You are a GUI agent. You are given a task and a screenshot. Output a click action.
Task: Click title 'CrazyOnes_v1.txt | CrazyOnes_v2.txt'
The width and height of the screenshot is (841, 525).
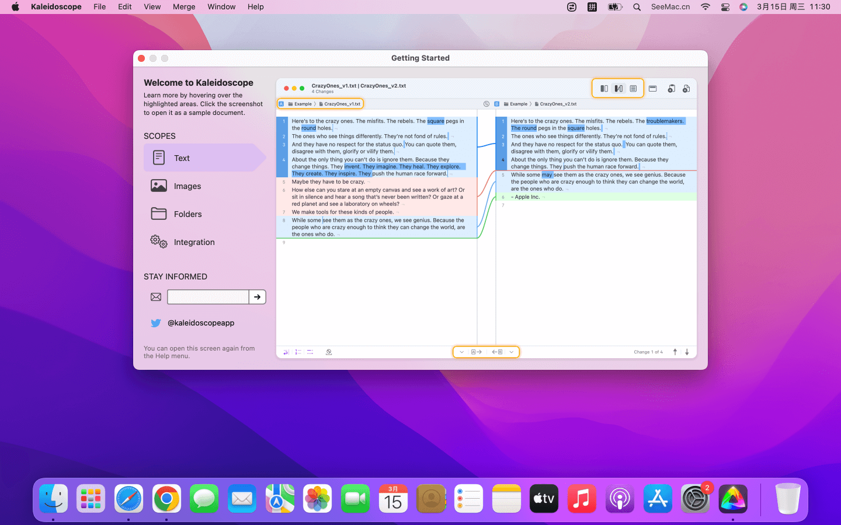click(x=359, y=86)
